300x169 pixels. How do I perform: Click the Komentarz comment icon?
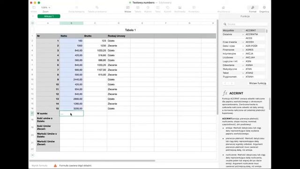[194, 8]
